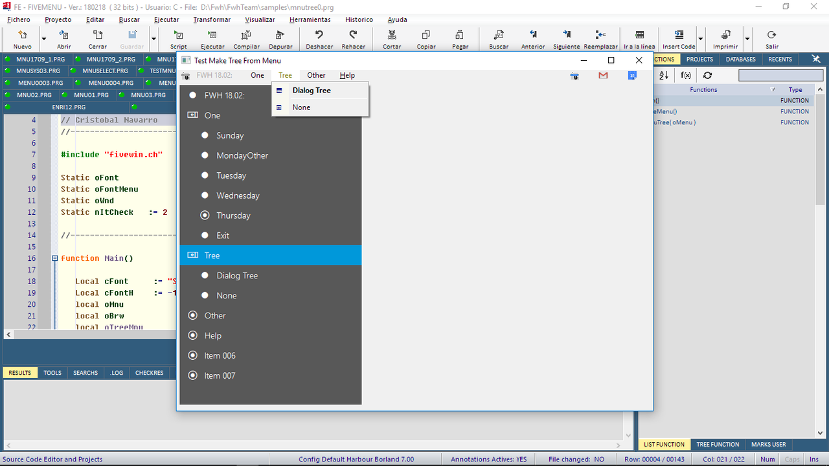Click the Rehacer redo icon
Viewport: 829px width, 466px height.
point(353,35)
